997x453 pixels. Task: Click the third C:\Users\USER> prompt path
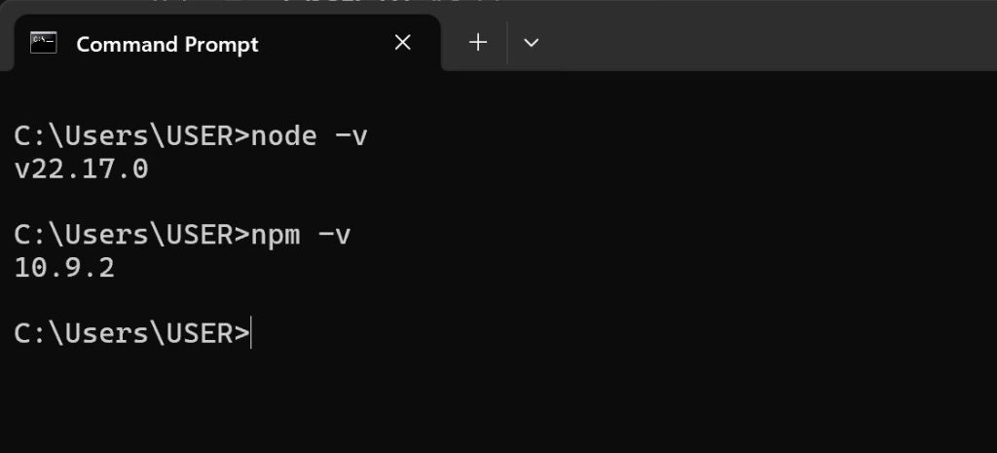click(131, 333)
